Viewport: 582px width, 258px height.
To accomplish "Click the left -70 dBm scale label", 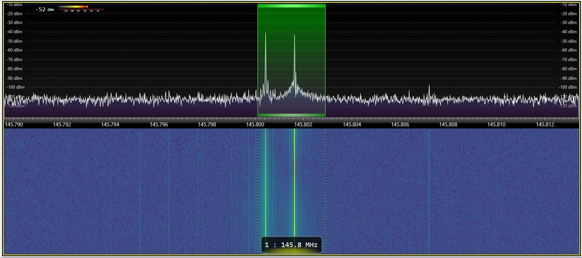I will [14, 60].
